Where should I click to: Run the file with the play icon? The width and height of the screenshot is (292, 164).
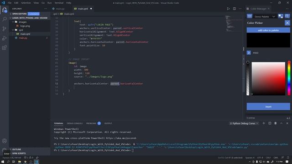[x=228, y=9]
